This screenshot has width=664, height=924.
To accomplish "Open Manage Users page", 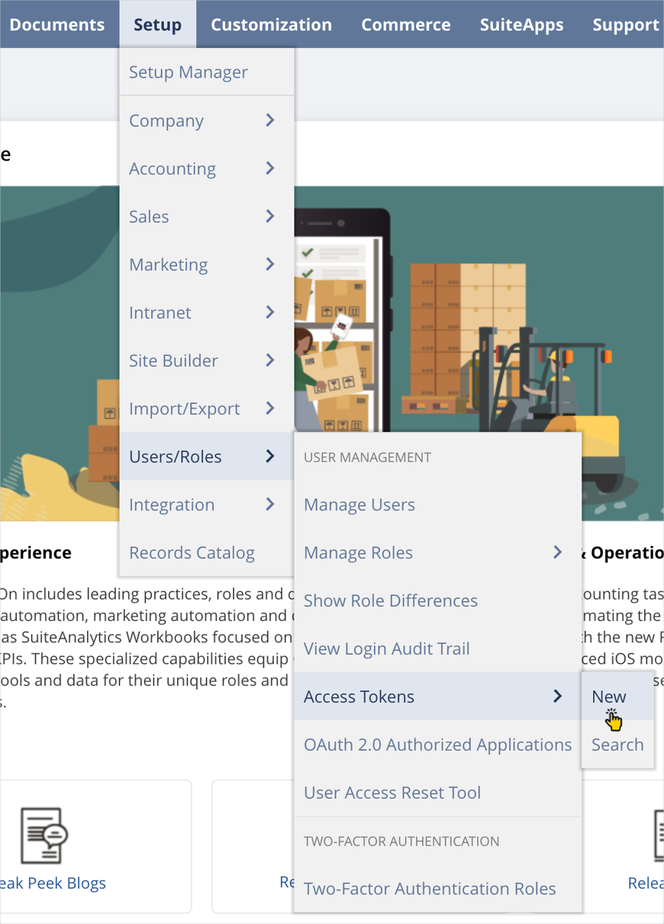I will [x=359, y=504].
